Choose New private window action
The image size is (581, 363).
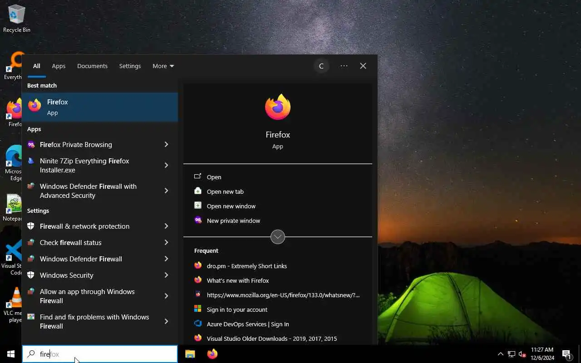[x=278, y=221]
